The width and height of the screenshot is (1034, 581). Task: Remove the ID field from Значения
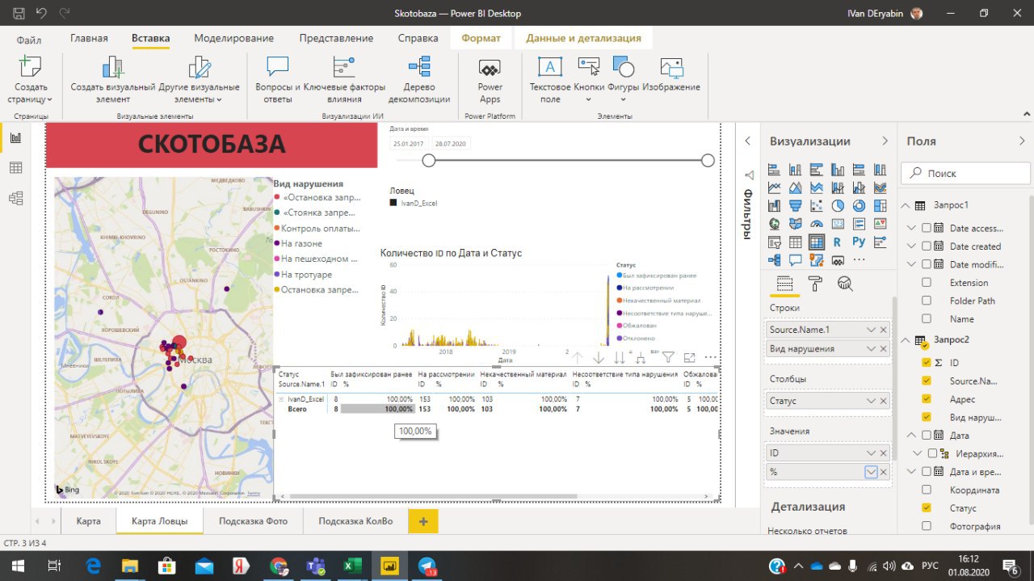(x=884, y=453)
